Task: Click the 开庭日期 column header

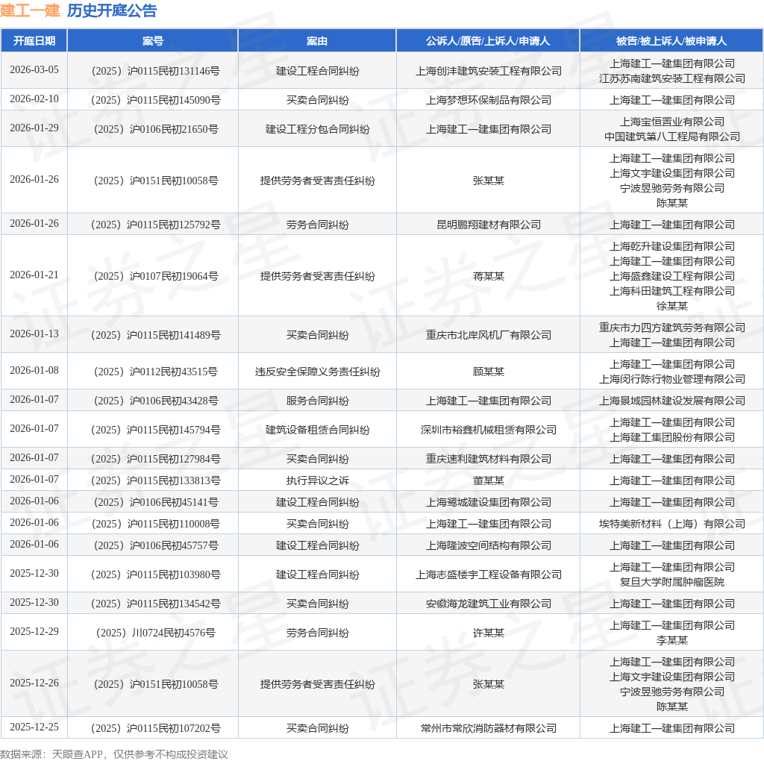Action: [x=34, y=41]
